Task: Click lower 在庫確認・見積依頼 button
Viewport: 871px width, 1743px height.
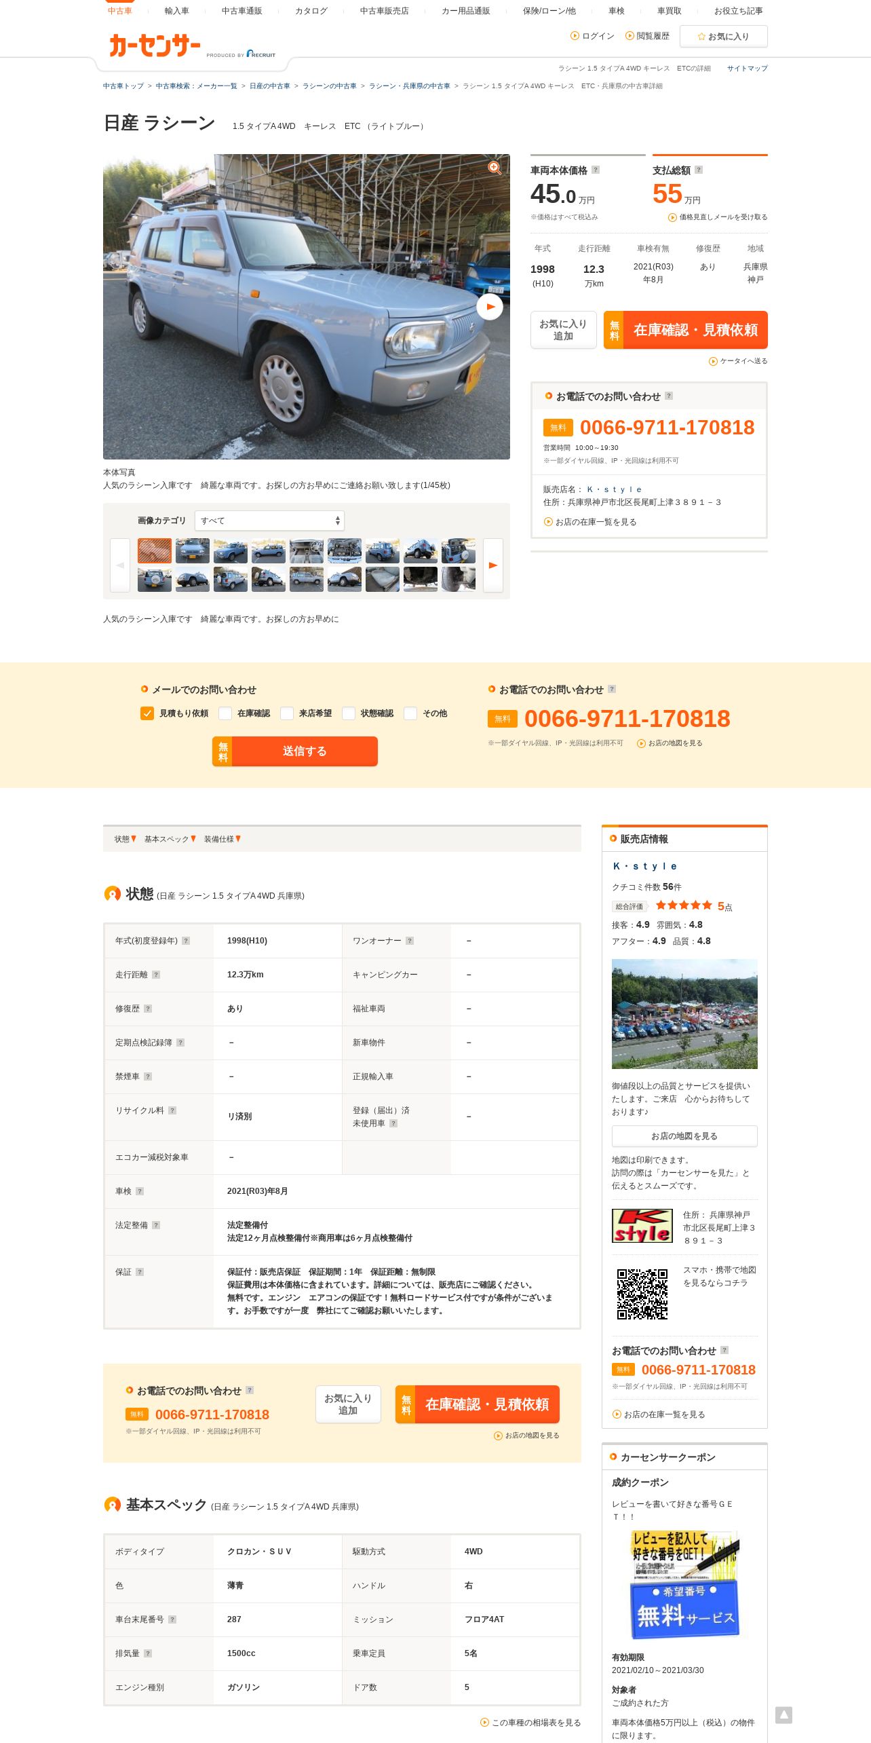Action: click(478, 1404)
